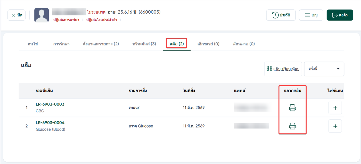
Task: Click patient ID (6600005)
Action: (x=150, y=12)
